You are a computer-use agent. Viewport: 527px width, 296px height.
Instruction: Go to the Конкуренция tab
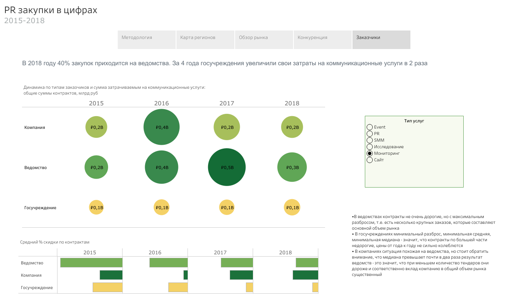click(323, 40)
